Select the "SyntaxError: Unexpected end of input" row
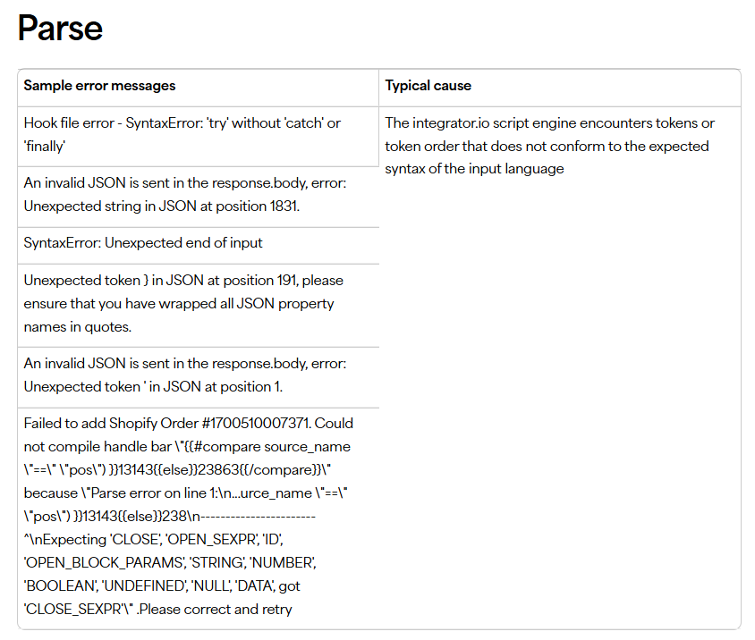Image resolution: width=755 pixels, height=640 pixels. [x=143, y=243]
